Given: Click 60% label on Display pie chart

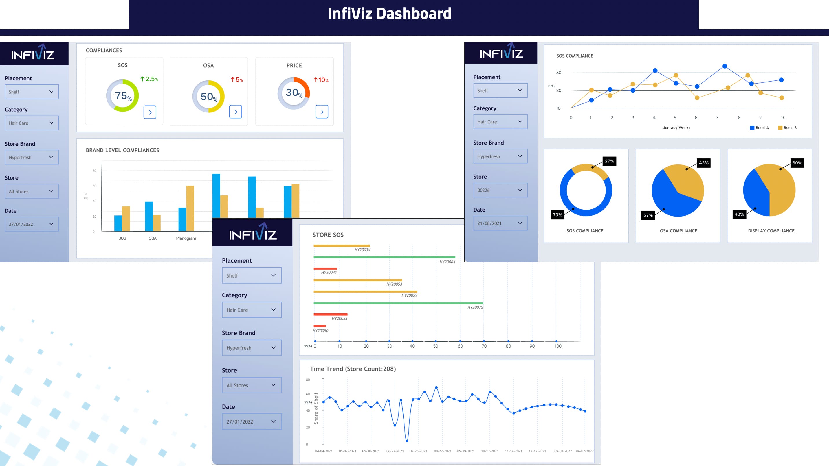Looking at the screenshot, I should click(x=797, y=163).
